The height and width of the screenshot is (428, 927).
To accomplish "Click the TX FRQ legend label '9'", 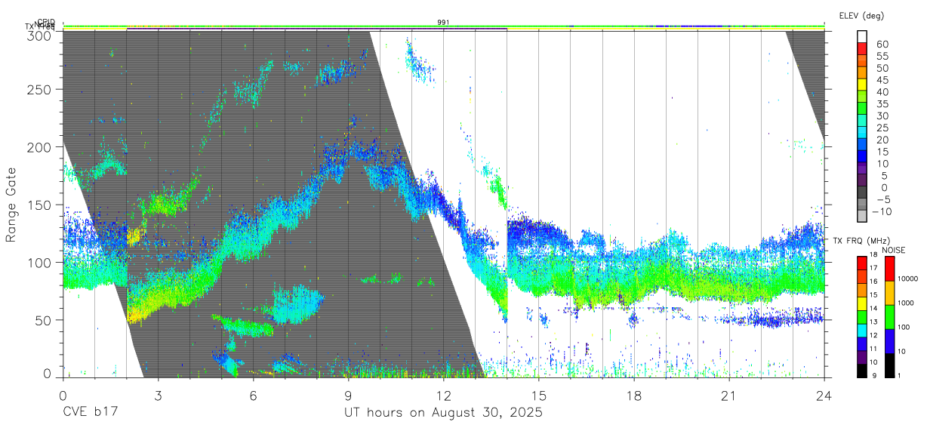I will [x=875, y=376].
